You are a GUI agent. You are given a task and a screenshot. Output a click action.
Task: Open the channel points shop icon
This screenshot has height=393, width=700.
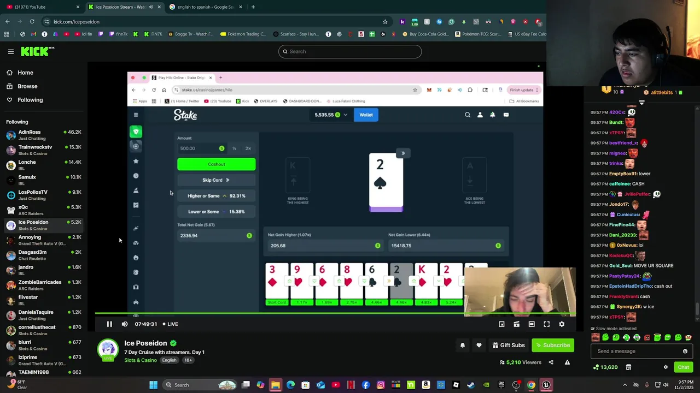(628, 367)
